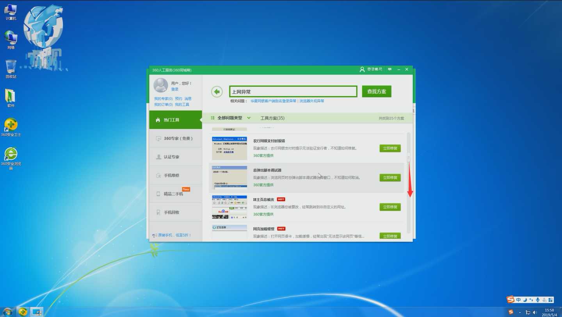The image size is (562, 317).
Task: Click the Sogou S logo on the IME bar
Action: 510,300
